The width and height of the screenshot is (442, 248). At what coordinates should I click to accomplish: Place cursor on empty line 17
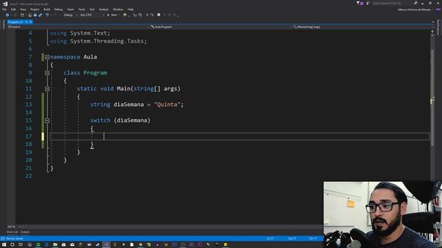240,136
